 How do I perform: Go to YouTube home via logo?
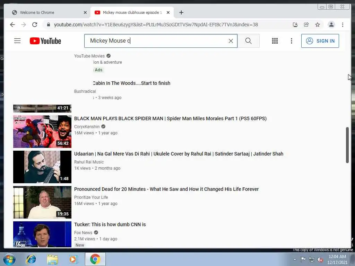point(45,41)
